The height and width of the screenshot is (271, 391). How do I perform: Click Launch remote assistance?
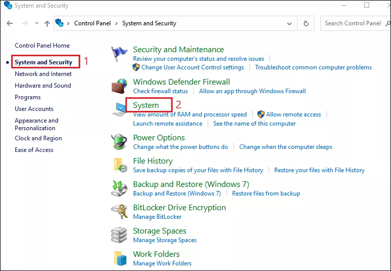pos(168,124)
